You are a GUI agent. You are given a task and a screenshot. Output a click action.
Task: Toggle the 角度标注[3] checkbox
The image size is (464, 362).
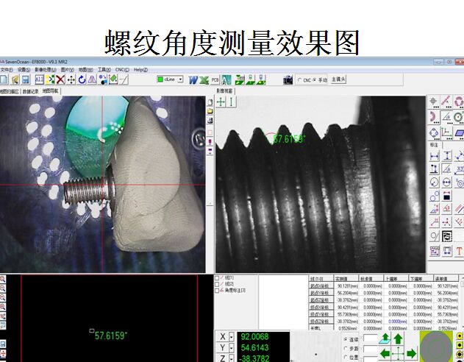click(x=216, y=291)
